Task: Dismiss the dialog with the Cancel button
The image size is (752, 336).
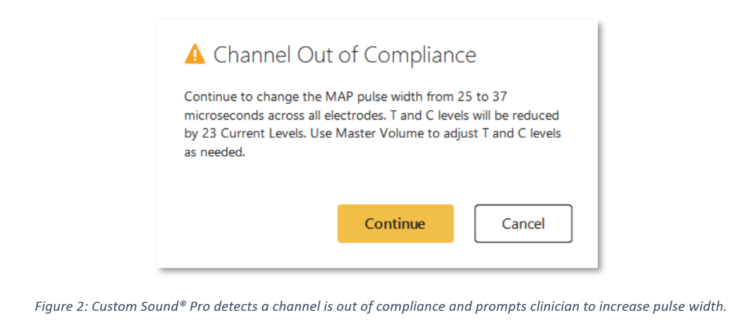Action: click(x=523, y=223)
